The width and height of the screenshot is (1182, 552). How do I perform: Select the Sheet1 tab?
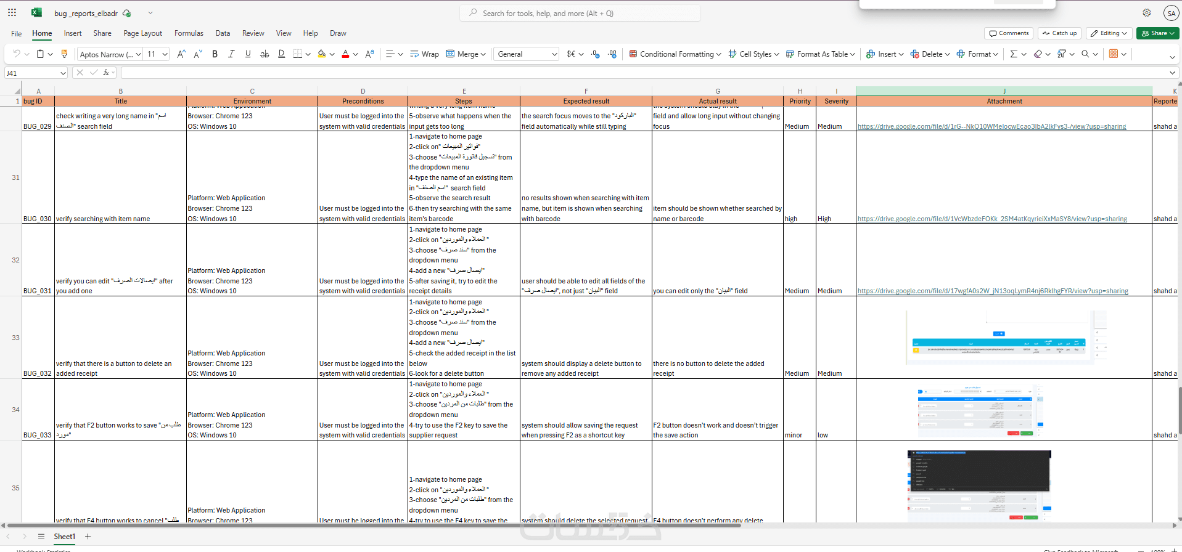point(64,536)
